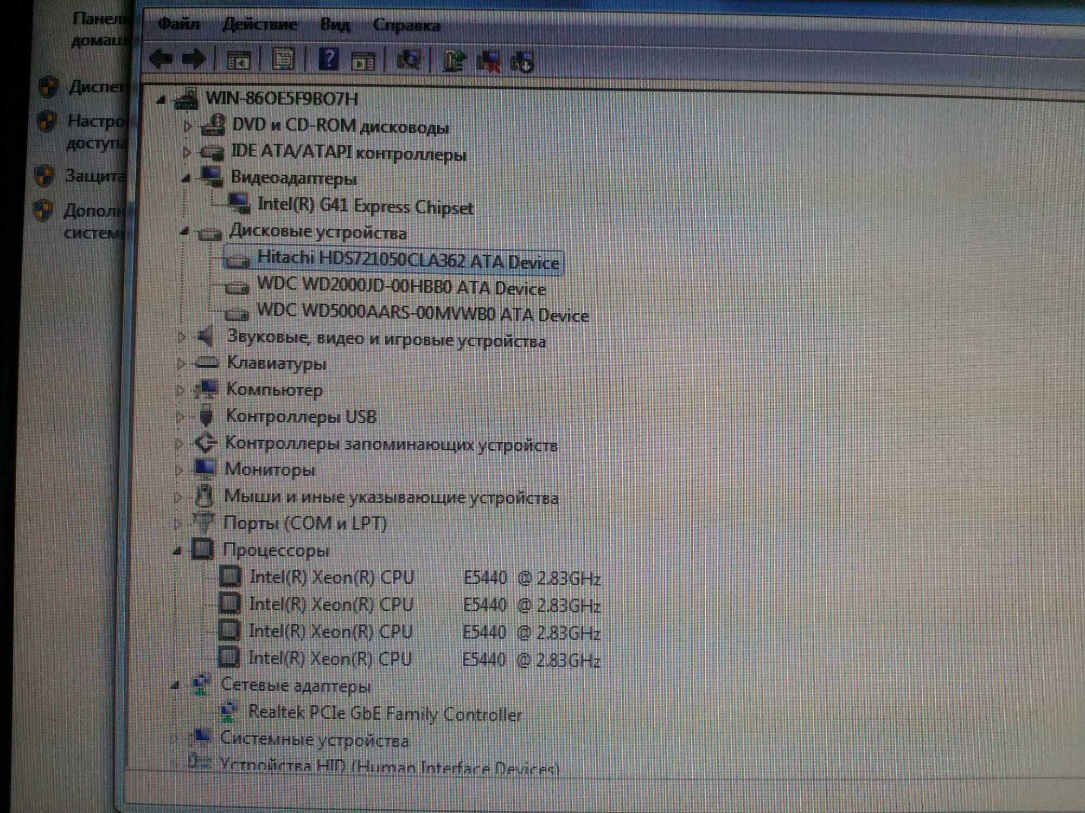This screenshot has height=813, width=1085.
Task: Expand IDE ATA/ATAPI контроллеры node
Action: [x=186, y=152]
